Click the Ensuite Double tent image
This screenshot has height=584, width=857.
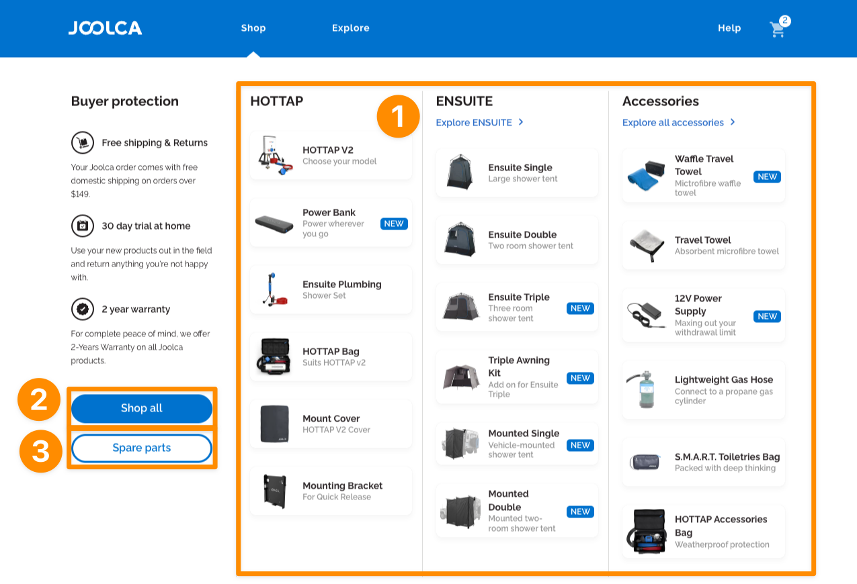pyautogui.click(x=460, y=240)
